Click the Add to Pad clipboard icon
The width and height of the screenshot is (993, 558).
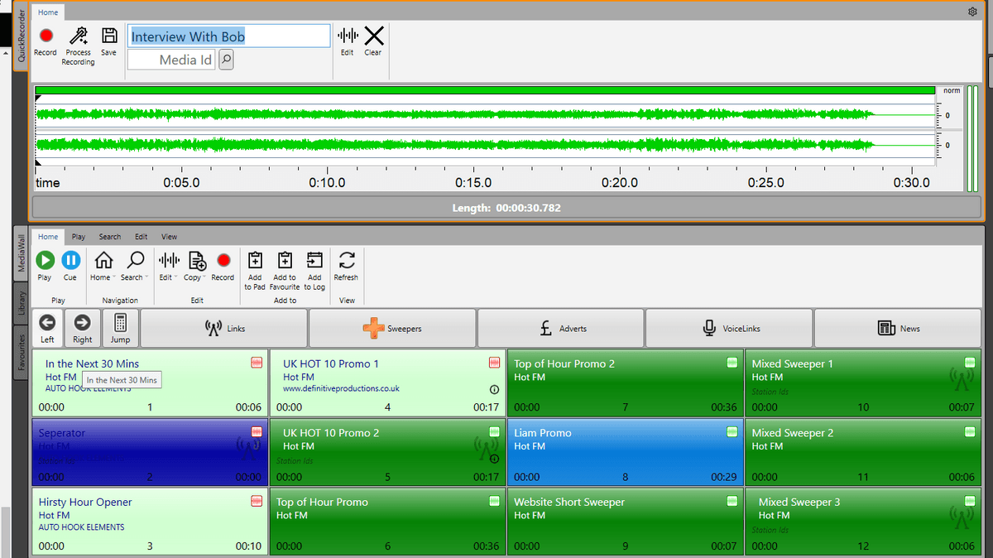(254, 261)
